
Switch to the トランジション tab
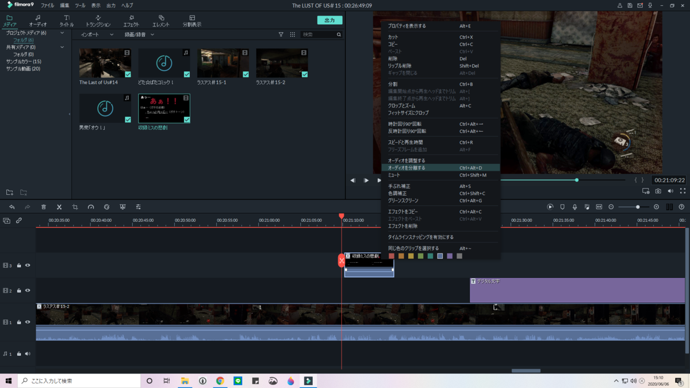[98, 21]
